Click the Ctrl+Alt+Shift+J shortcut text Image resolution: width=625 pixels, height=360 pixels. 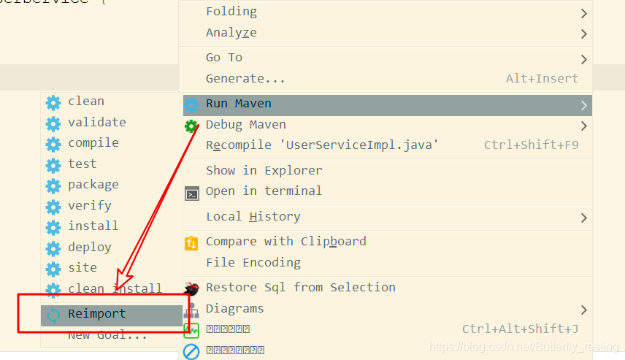[x=520, y=330]
